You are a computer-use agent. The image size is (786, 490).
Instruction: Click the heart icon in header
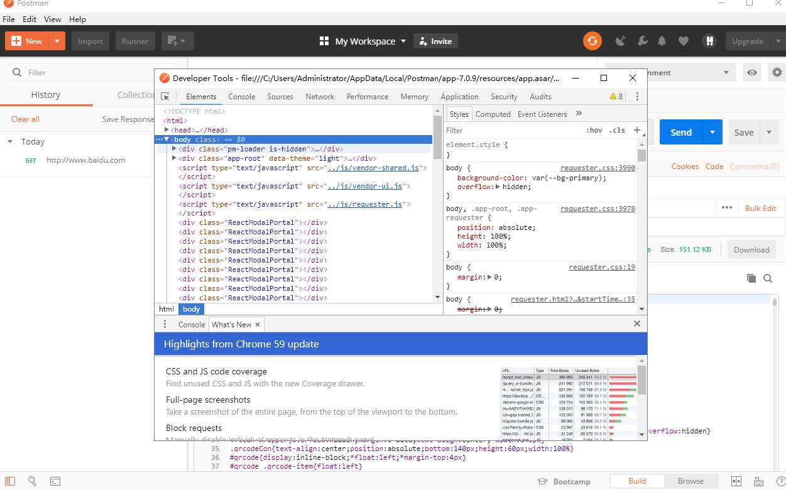pos(684,41)
